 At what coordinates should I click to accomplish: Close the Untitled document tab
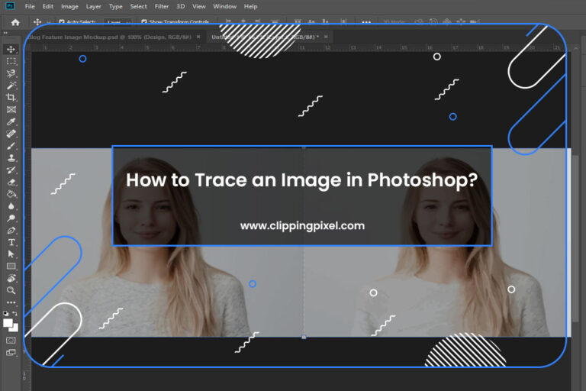pyautogui.click(x=326, y=37)
